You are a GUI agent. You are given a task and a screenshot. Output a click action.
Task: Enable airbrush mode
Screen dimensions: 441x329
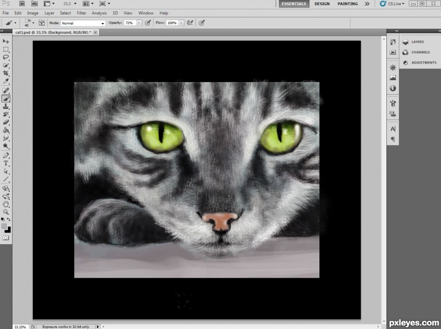tap(190, 23)
